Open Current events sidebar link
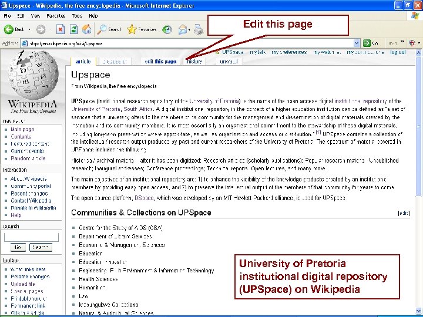 tap(27, 151)
